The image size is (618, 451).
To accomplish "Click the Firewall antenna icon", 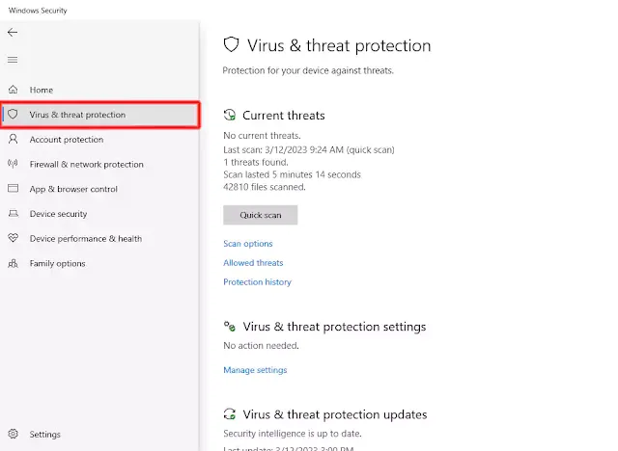I will pos(13,164).
